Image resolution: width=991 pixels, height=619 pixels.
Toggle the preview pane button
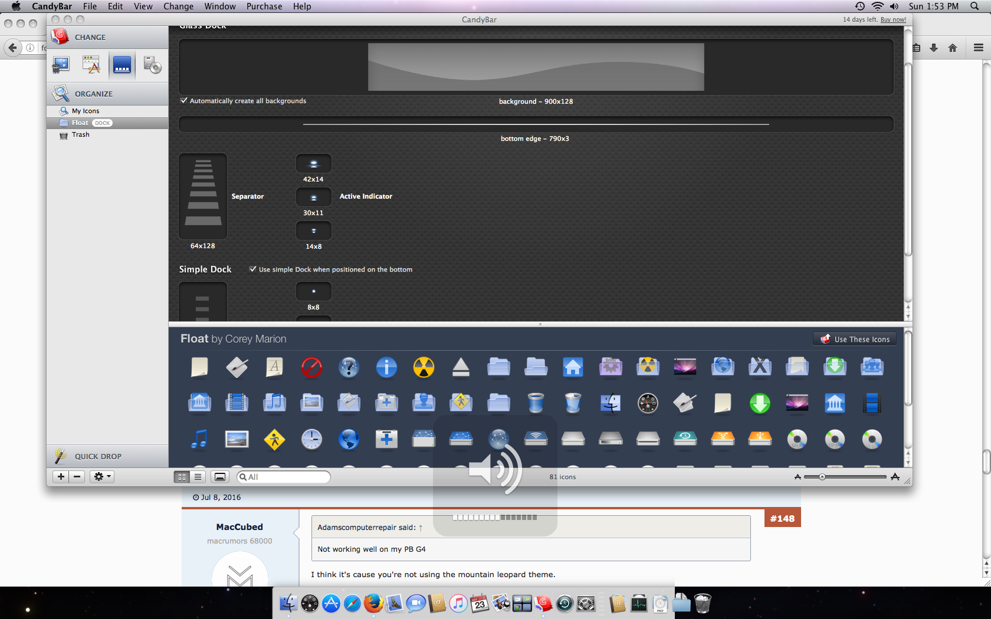(x=219, y=477)
